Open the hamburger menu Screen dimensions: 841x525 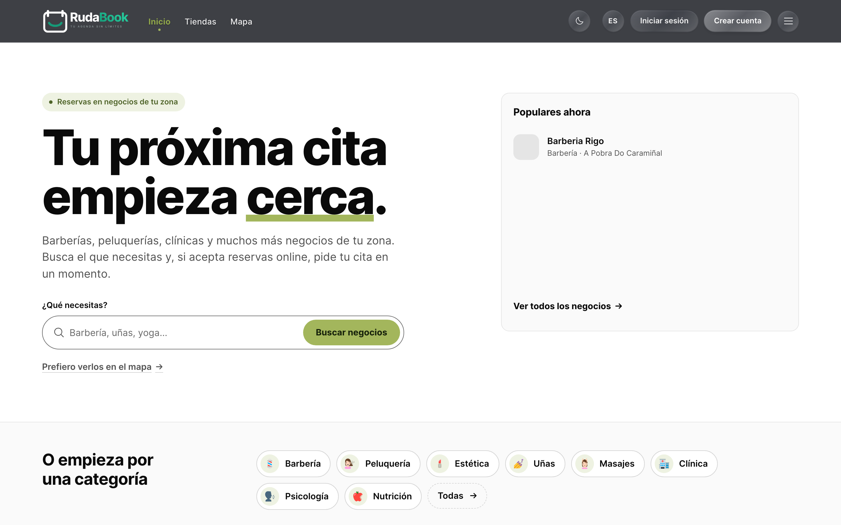(788, 21)
